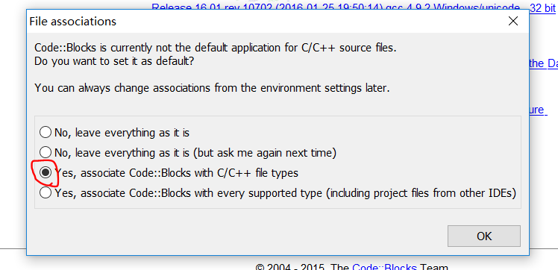This screenshot has width=558, height=270.
Task: Open the "32 bit" link
Action: click(x=542, y=7)
